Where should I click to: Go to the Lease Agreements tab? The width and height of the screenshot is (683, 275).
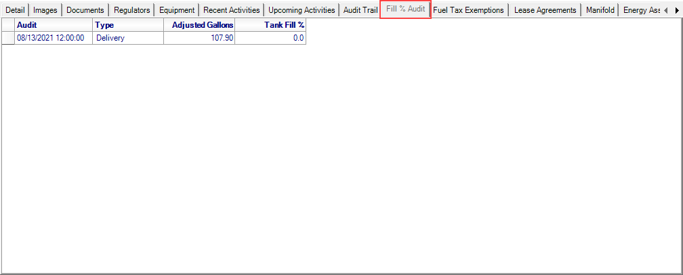point(545,10)
